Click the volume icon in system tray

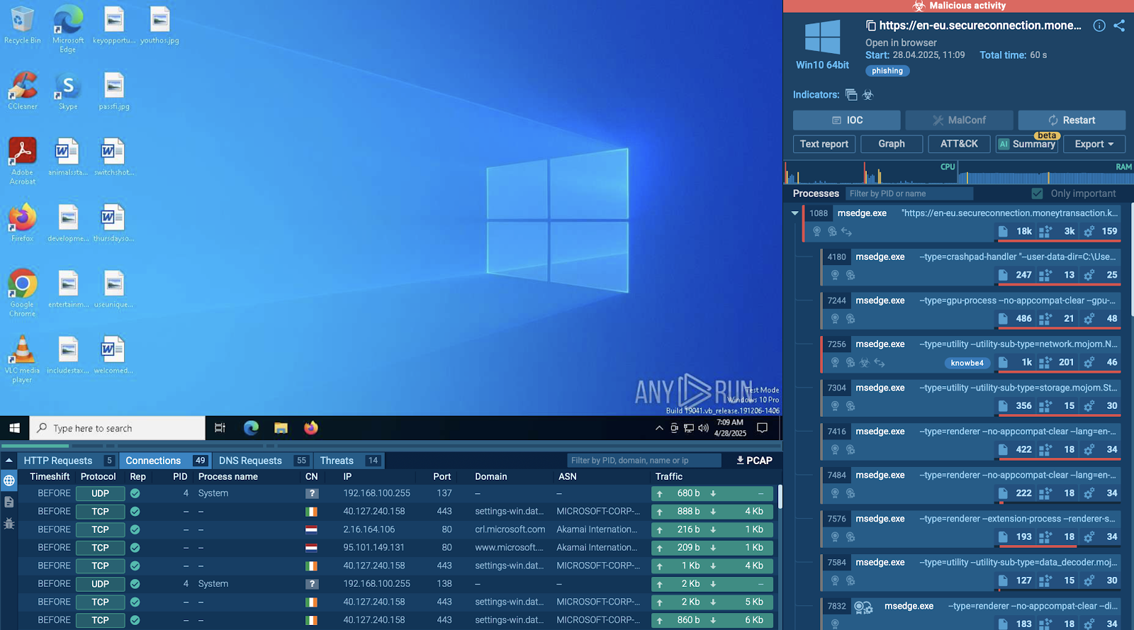703,428
